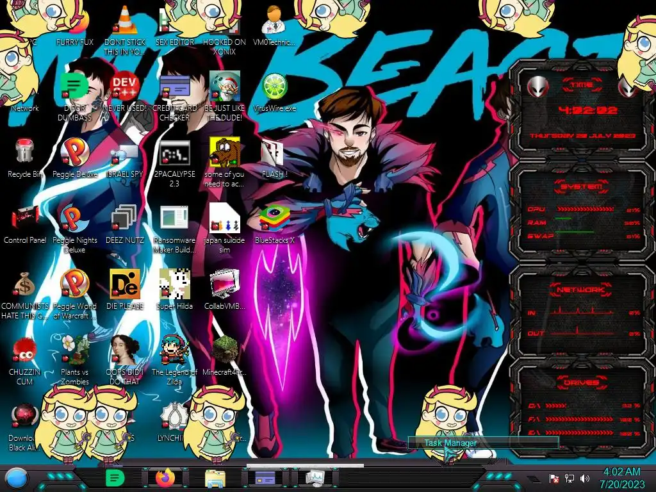Open the Start menu orb
This screenshot has height=492, width=656.
coord(17,478)
